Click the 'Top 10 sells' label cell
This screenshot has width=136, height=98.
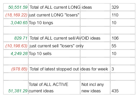[x=54, y=54]
